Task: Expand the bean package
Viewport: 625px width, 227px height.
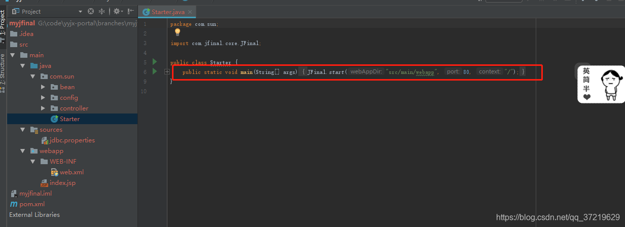Action: click(43, 87)
